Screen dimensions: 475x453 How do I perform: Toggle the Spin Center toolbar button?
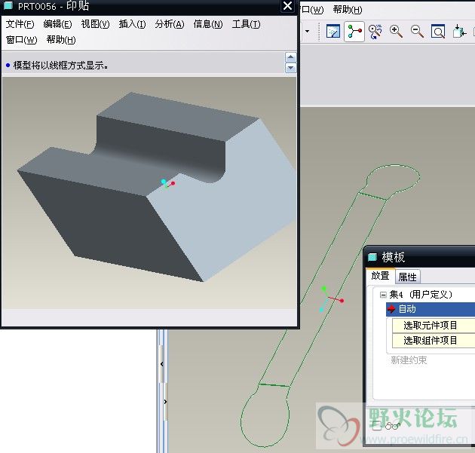(354, 31)
